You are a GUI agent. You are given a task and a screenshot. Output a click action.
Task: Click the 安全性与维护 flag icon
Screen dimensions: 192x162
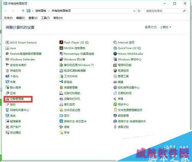(7, 65)
